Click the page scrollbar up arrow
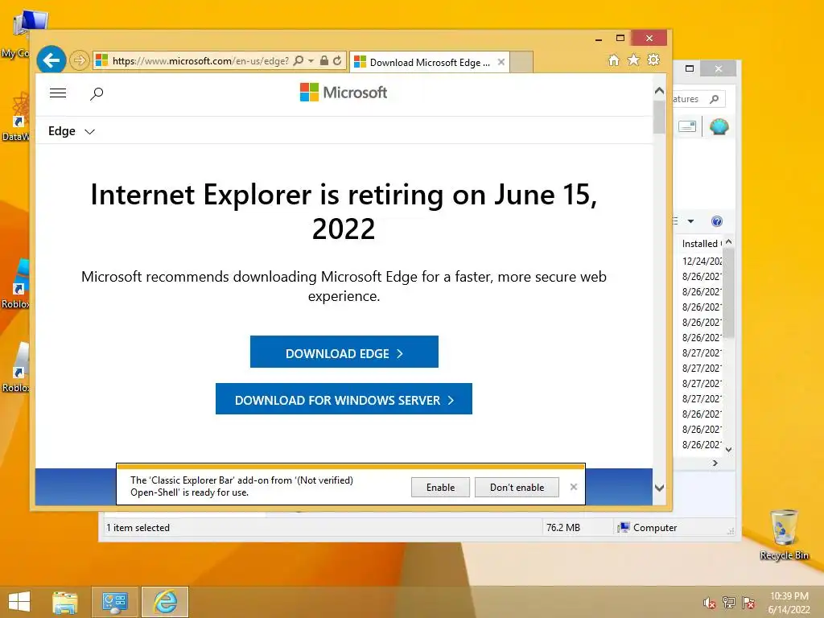 coord(660,91)
